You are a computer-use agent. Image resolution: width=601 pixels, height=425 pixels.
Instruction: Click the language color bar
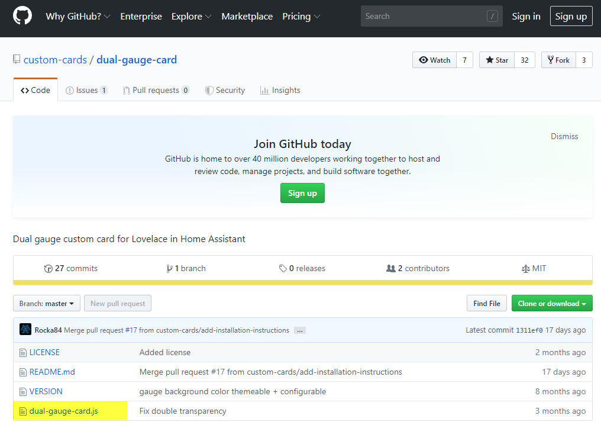[x=302, y=282]
